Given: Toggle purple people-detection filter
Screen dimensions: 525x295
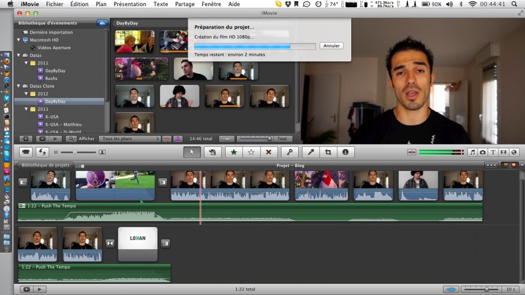Looking at the screenshot, I should tap(178, 139).
